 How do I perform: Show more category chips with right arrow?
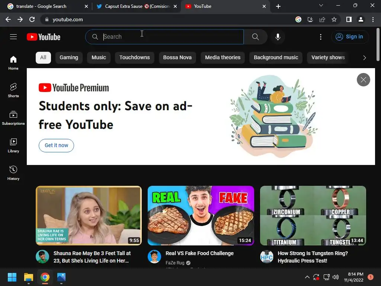tap(365, 58)
